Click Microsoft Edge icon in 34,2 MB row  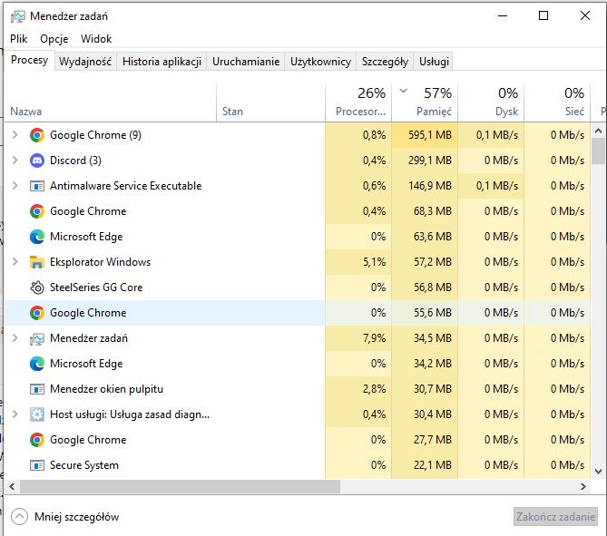[x=37, y=364]
